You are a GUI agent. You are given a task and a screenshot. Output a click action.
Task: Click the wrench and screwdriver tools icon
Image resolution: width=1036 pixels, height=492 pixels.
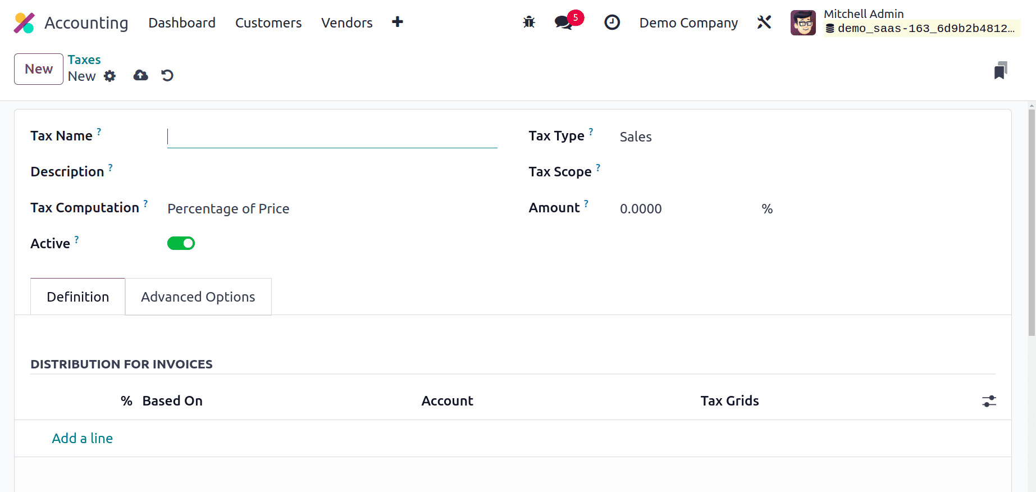[764, 22]
